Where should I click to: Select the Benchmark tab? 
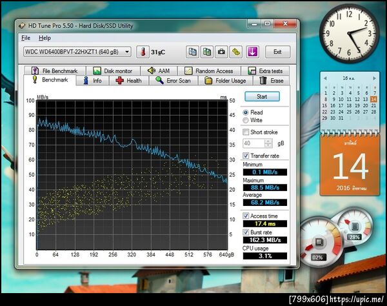tap(50, 80)
